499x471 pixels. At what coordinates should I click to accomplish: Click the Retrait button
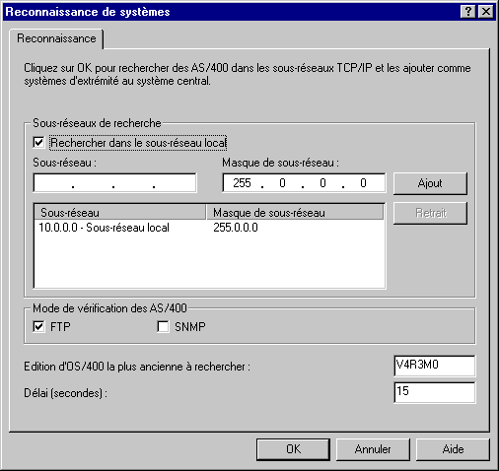[x=430, y=213]
